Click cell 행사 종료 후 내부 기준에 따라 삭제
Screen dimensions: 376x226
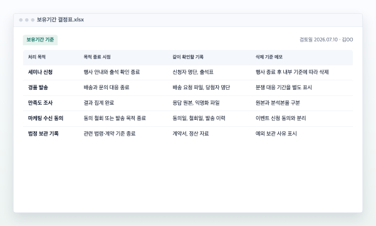click(x=292, y=72)
